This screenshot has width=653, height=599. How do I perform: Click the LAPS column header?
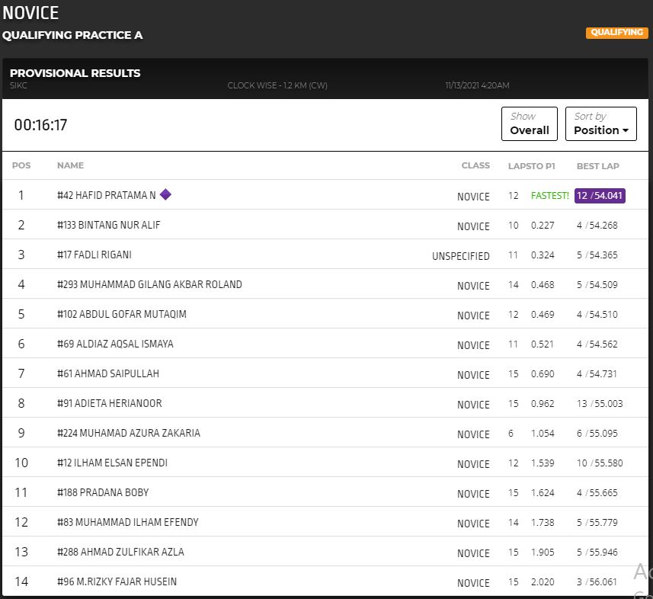tap(518, 166)
